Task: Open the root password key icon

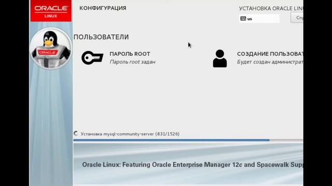Action: point(92,57)
